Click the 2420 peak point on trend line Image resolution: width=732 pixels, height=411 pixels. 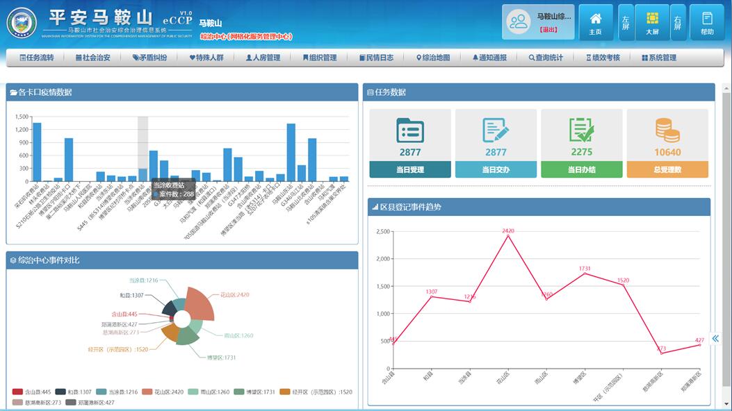[508, 236]
